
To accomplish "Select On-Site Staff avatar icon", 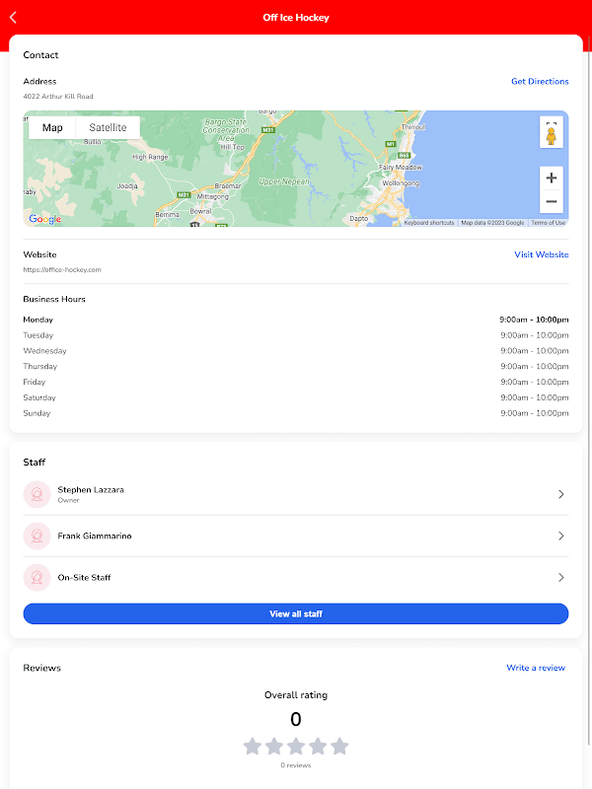I will pos(37,577).
